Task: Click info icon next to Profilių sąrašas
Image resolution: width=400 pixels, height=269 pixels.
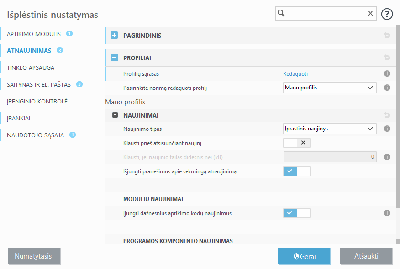Action: [387, 73]
